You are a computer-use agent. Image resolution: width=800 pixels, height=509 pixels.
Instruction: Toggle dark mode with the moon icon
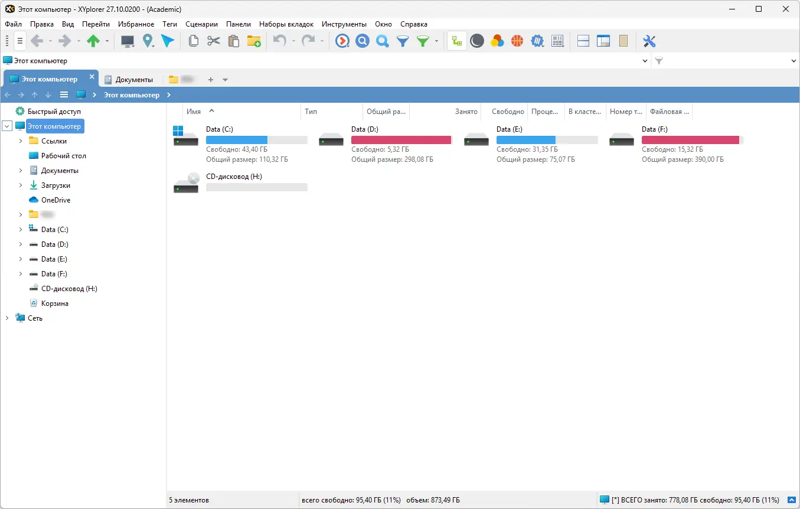pyautogui.click(x=477, y=41)
